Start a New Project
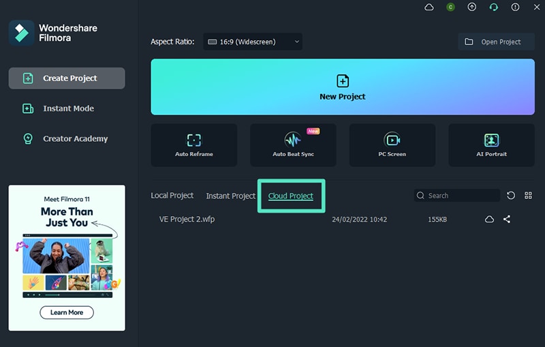Image resolution: width=545 pixels, height=347 pixels. (x=343, y=87)
